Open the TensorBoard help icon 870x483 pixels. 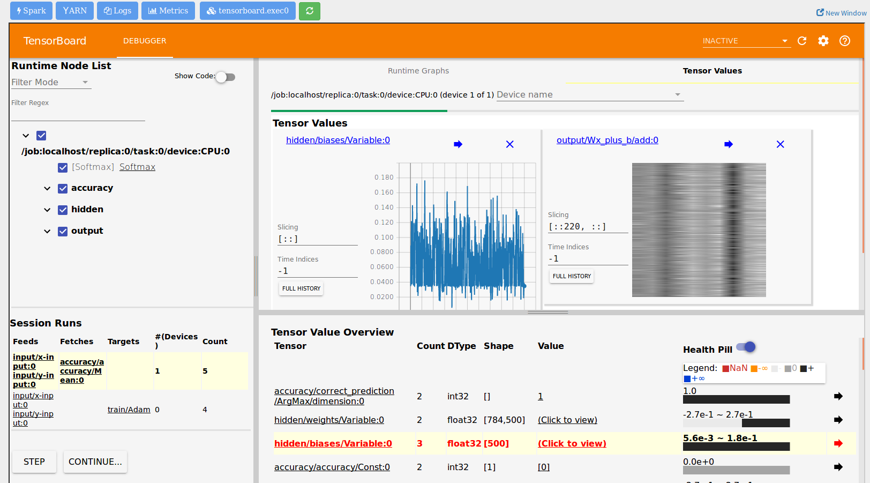coord(845,41)
